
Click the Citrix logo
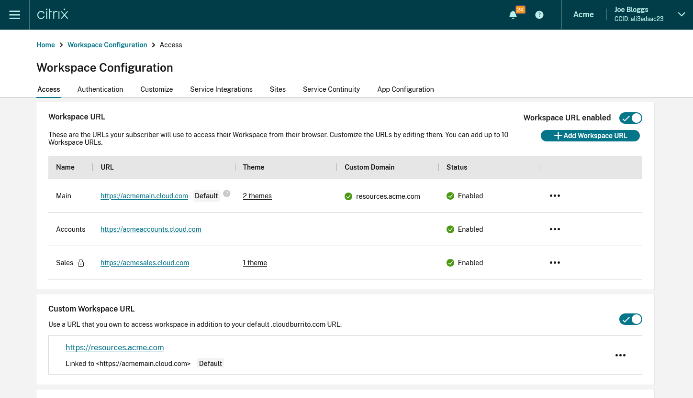coord(53,14)
